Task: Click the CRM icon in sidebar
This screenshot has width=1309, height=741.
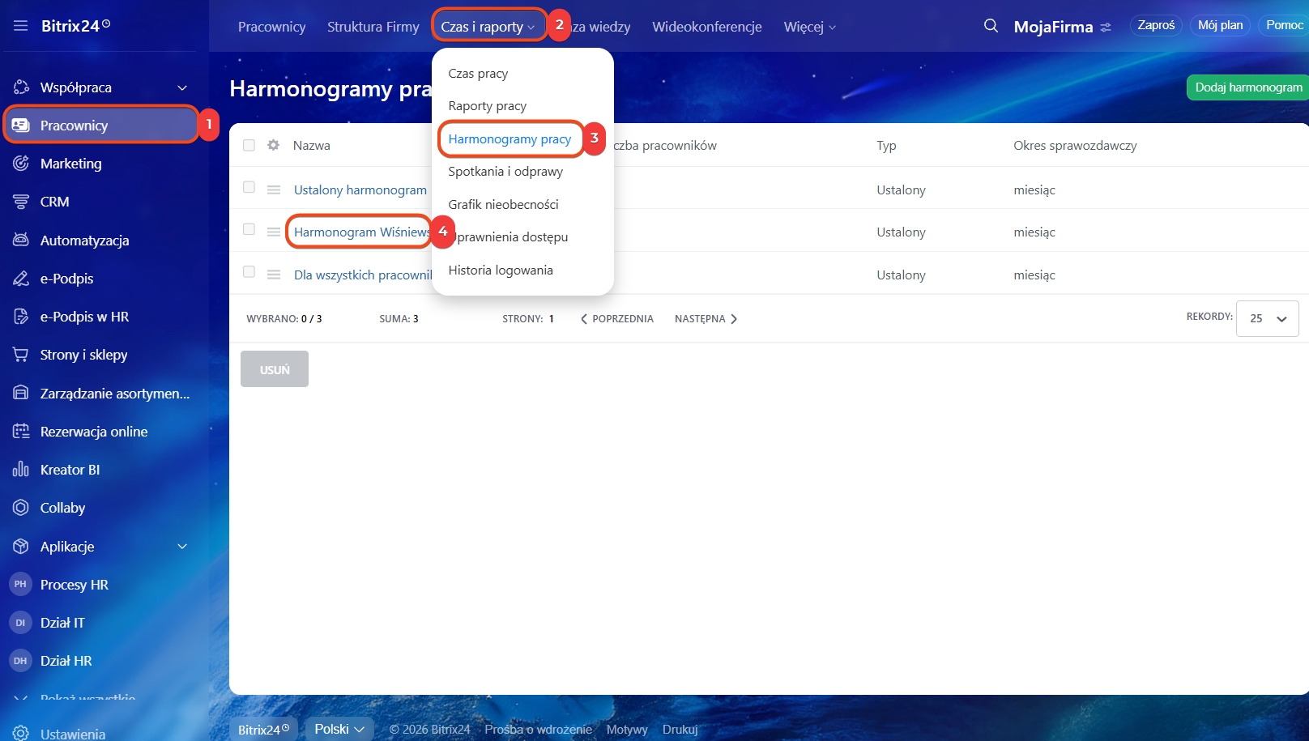Action: pos(21,202)
